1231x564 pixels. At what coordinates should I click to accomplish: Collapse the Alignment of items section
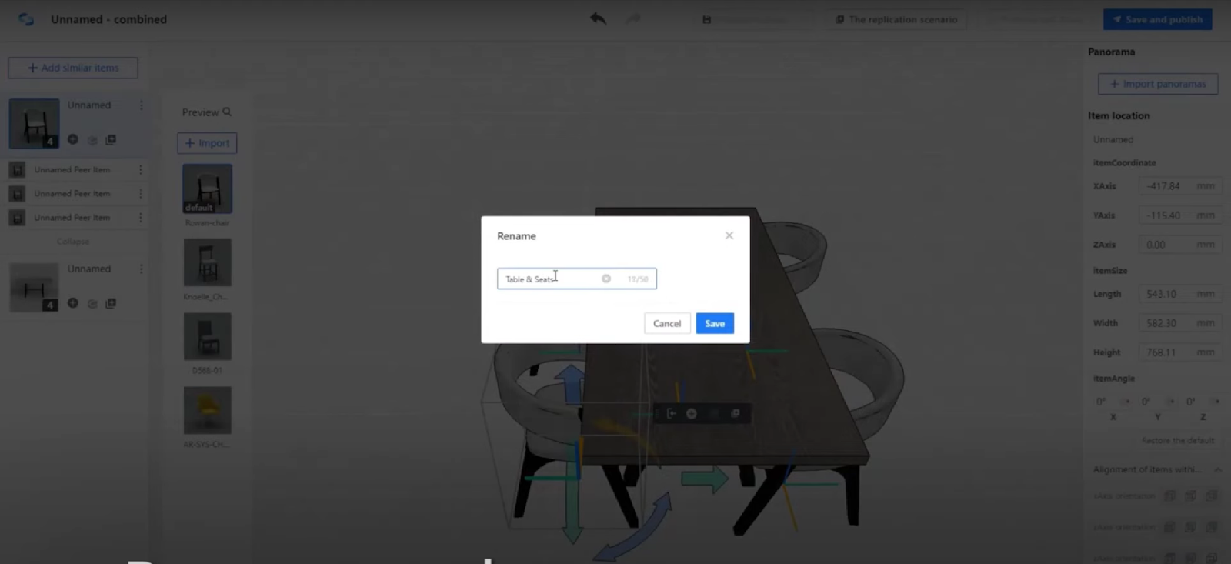[x=1218, y=469]
